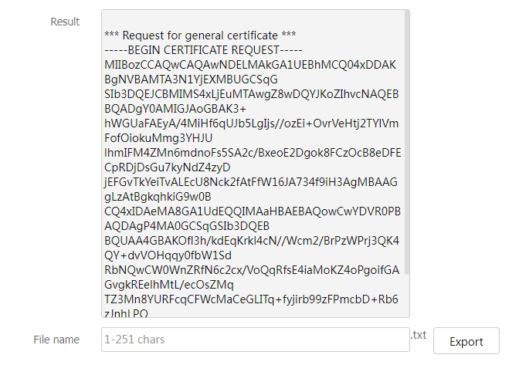Click the 'Request for general certificate' header line
The image size is (519, 365).
(x=200, y=35)
